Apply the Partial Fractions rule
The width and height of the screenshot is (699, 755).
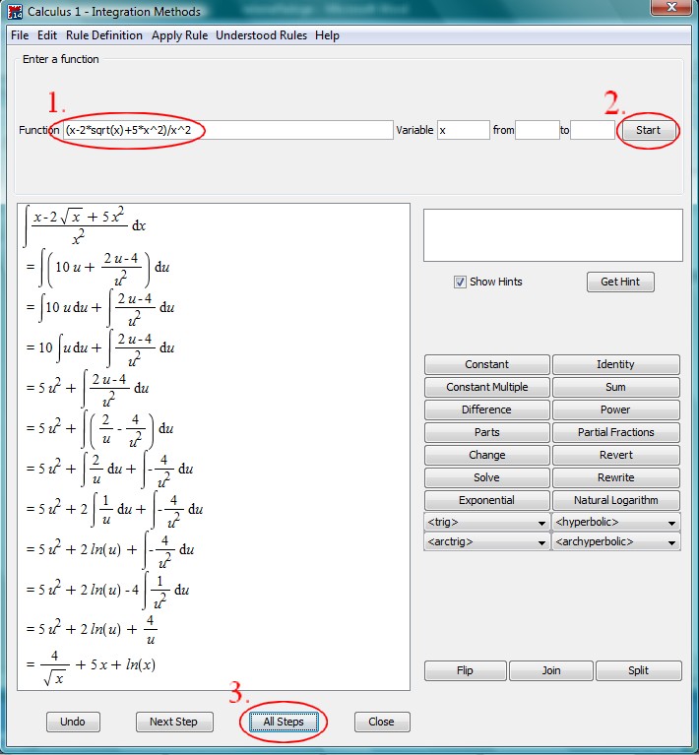(x=615, y=432)
